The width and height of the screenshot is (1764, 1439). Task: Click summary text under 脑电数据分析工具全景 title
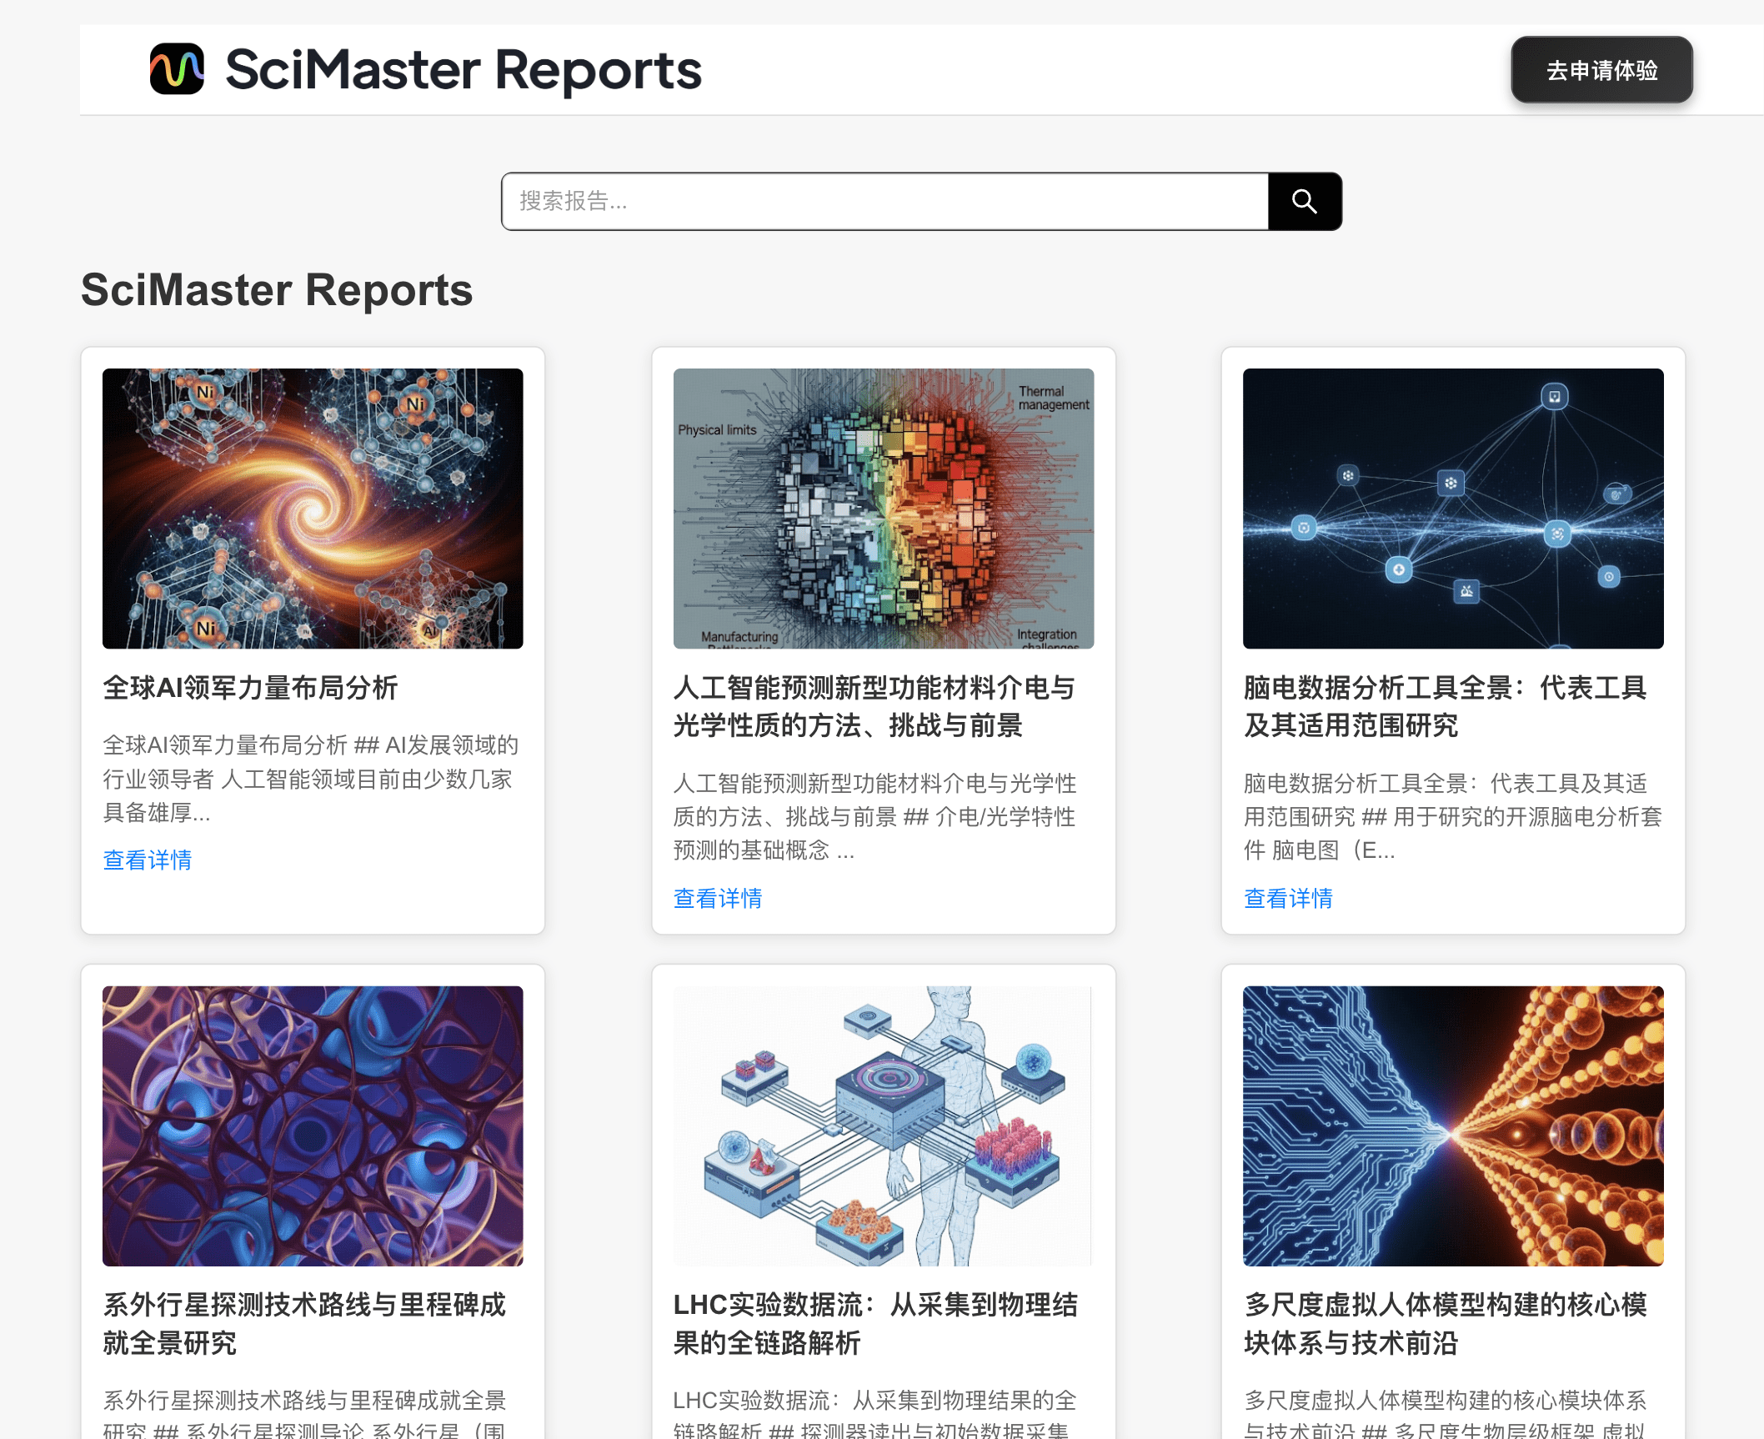click(x=1452, y=817)
